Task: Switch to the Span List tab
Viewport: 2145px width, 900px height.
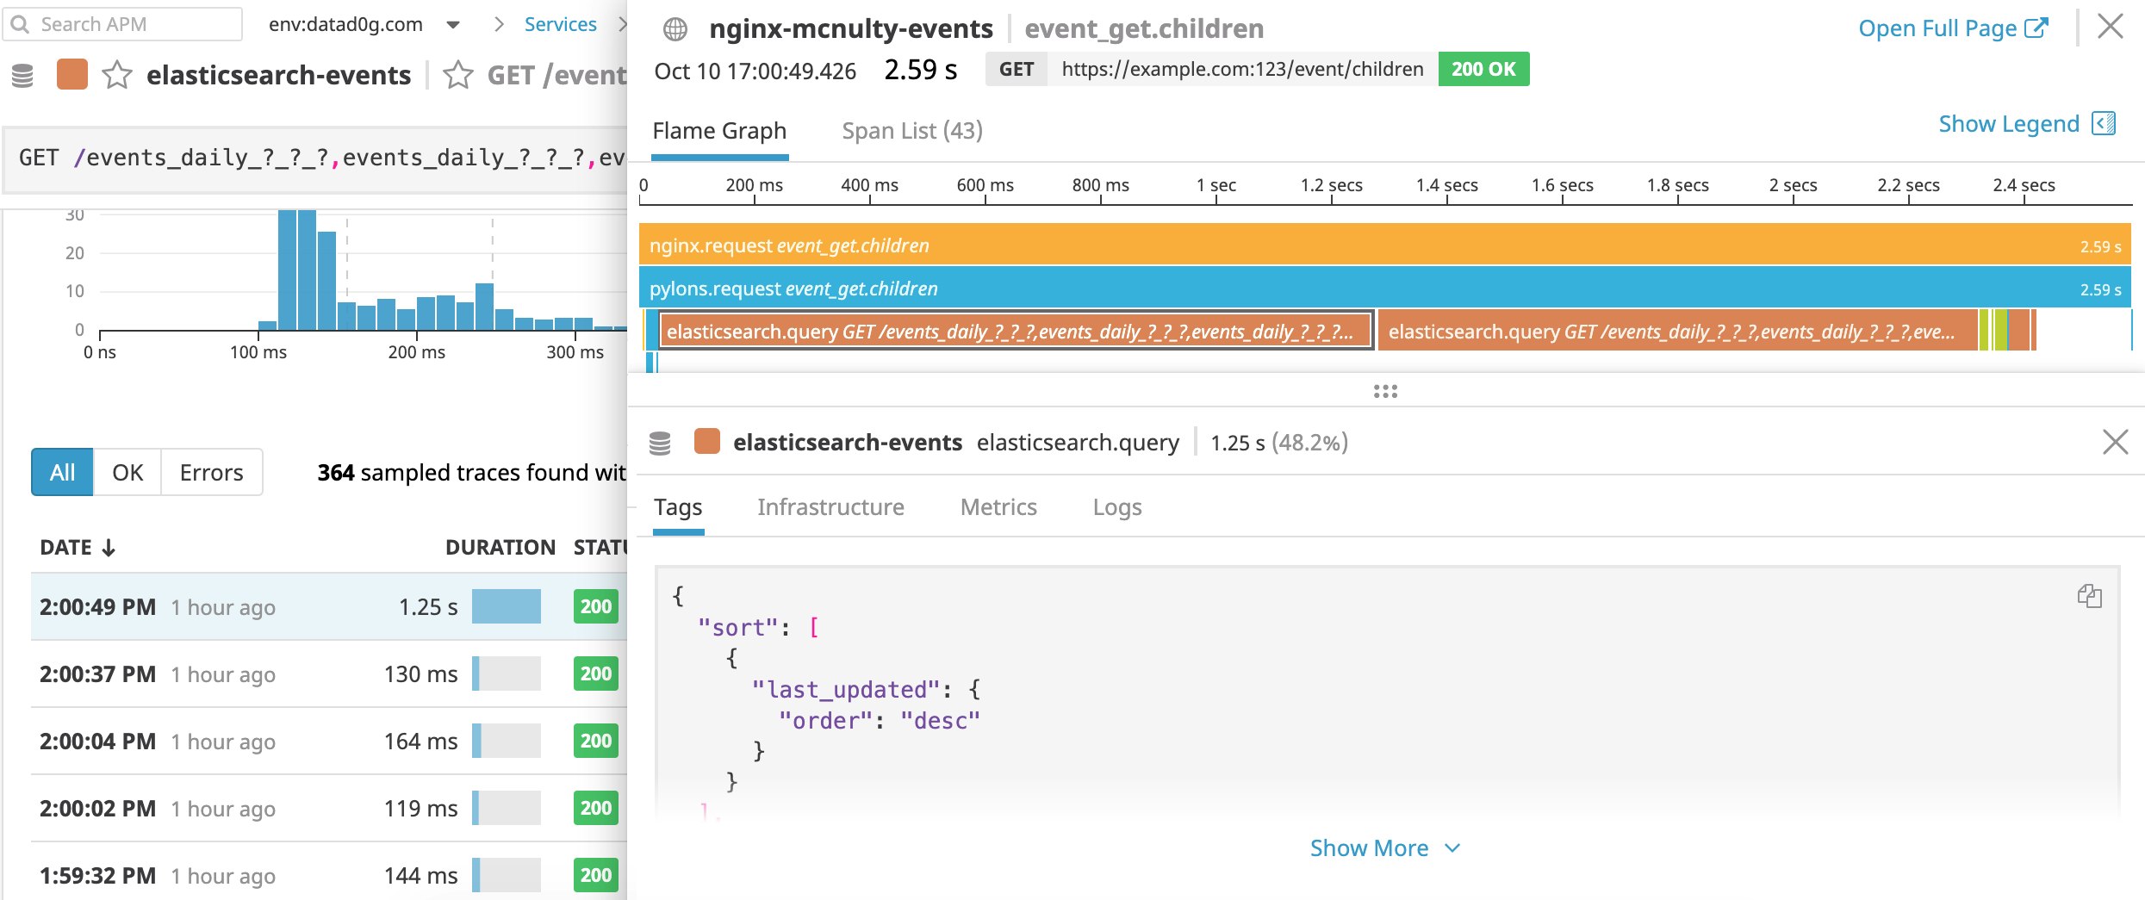Action: (911, 131)
